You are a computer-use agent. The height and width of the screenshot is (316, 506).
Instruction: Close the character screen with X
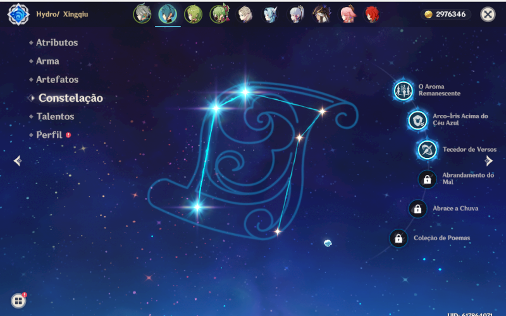(488, 15)
